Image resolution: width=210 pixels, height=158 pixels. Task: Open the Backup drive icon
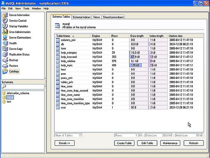click(x=5, y=60)
